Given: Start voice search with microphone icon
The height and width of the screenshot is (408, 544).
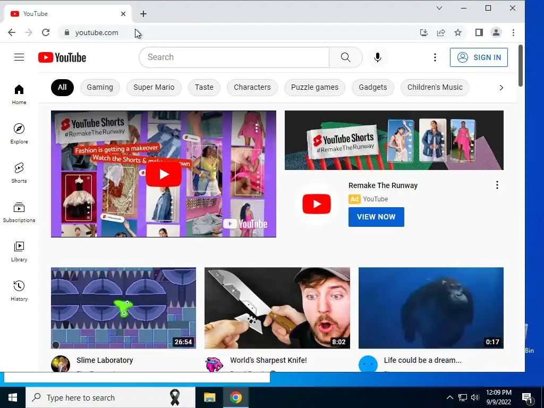Looking at the screenshot, I should (378, 57).
